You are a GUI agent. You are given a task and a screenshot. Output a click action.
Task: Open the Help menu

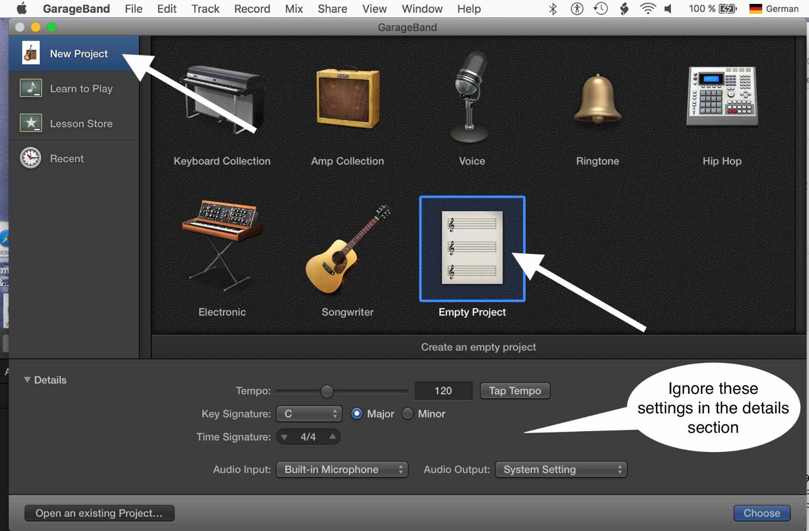point(469,9)
